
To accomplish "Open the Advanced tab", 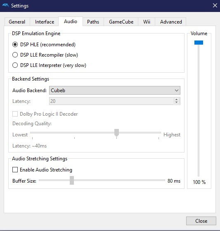I will point(171,22).
